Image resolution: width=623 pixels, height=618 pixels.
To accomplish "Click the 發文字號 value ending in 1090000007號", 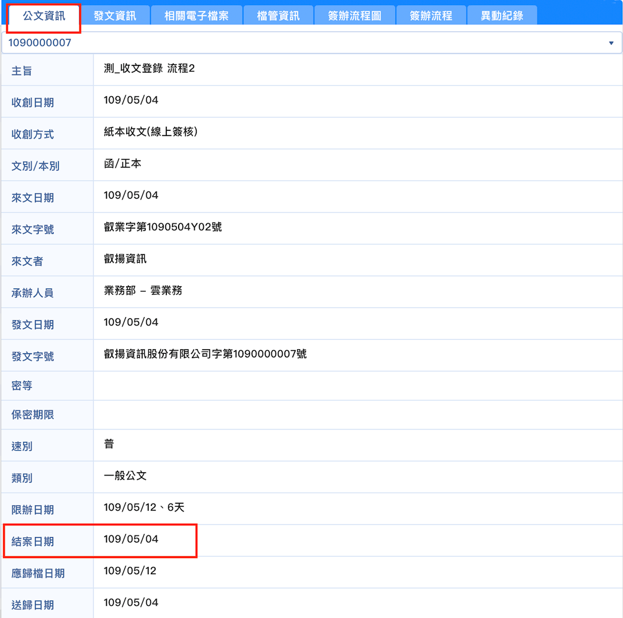I will click(205, 354).
